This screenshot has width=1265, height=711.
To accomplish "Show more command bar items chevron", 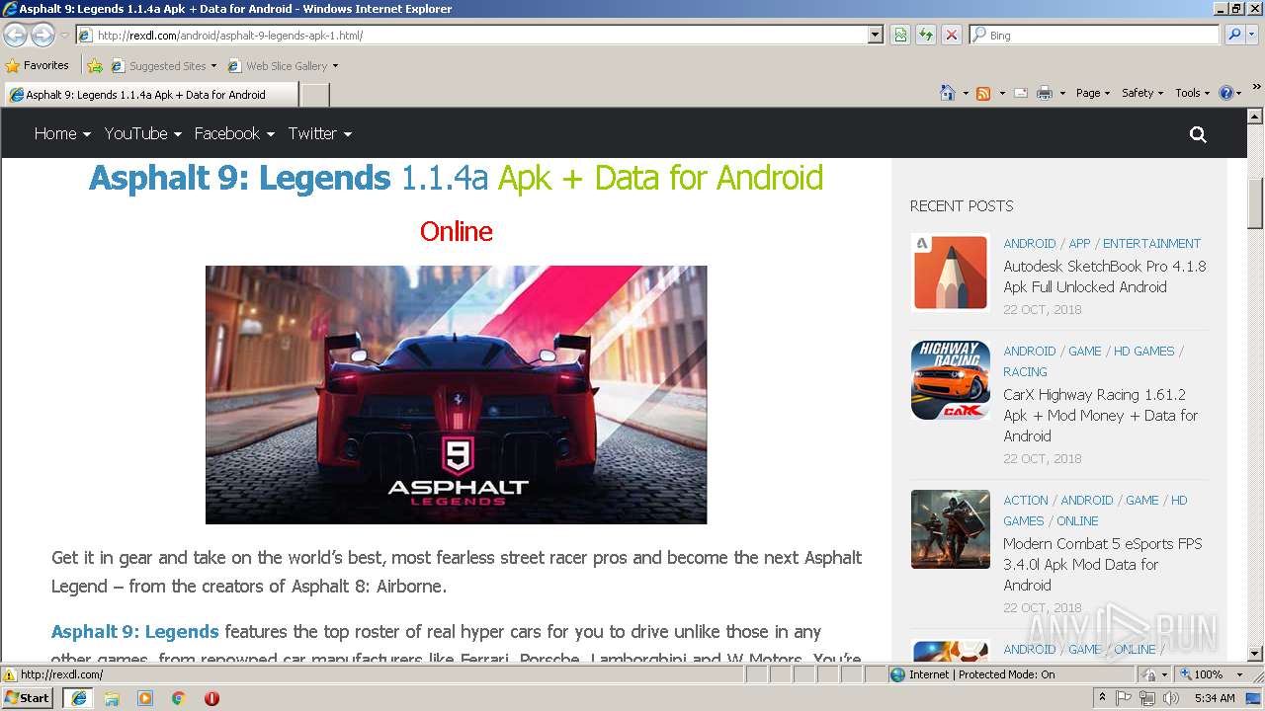I will pyautogui.click(x=1256, y=87).
